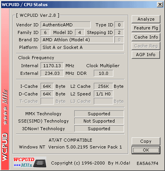Click the D-Cache value 64K
165x171 pixels.
(47, 94)
